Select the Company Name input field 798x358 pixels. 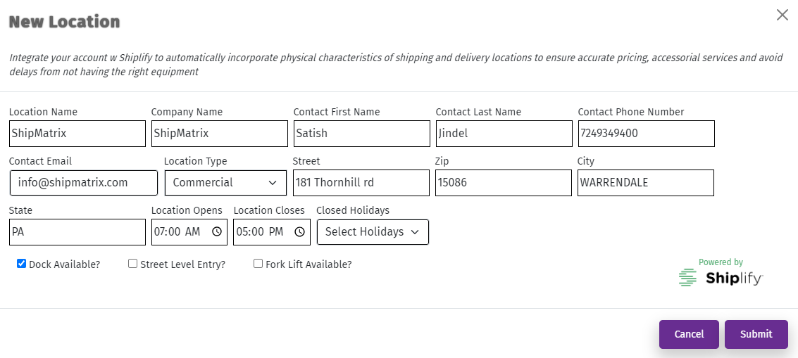pos(219,134)
